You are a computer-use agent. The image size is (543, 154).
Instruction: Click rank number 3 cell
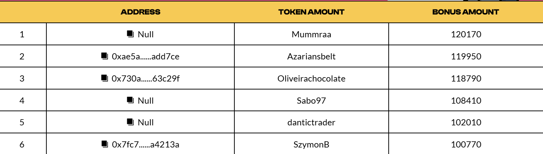tap(22, 78)
